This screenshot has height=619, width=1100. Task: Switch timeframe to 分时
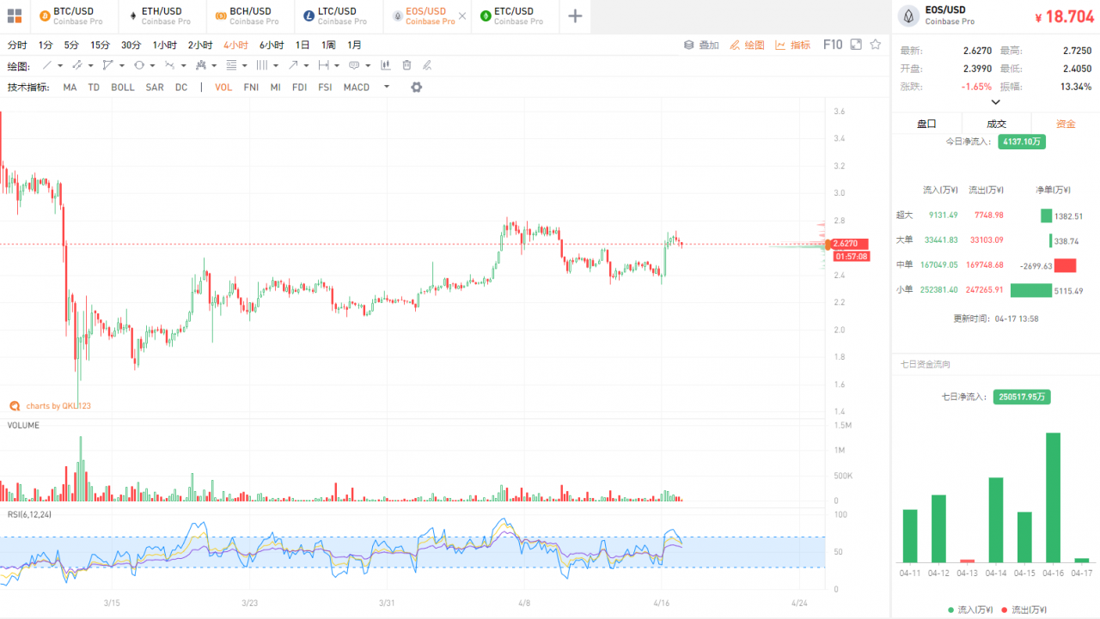[x=17, y=45]
